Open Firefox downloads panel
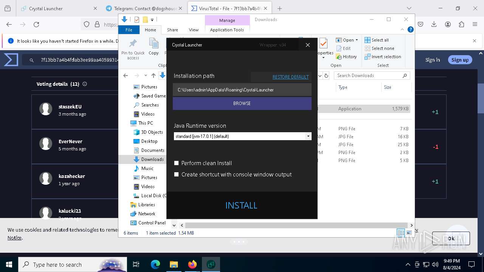Image resolution: width=484 pixels, height=272 pixels. pos(434,24)
